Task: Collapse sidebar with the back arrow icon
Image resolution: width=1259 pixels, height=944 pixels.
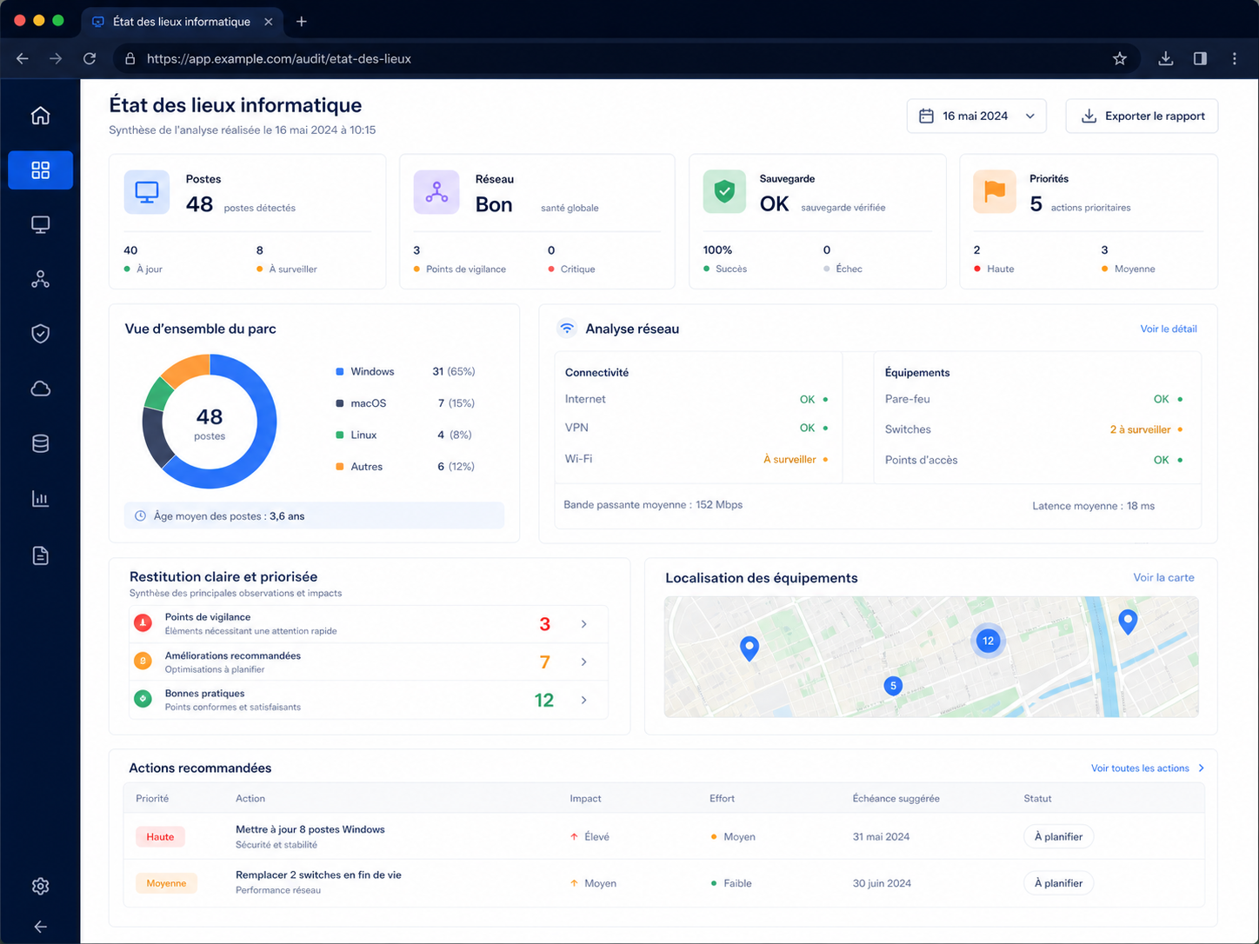Action: tap(40, 927)
